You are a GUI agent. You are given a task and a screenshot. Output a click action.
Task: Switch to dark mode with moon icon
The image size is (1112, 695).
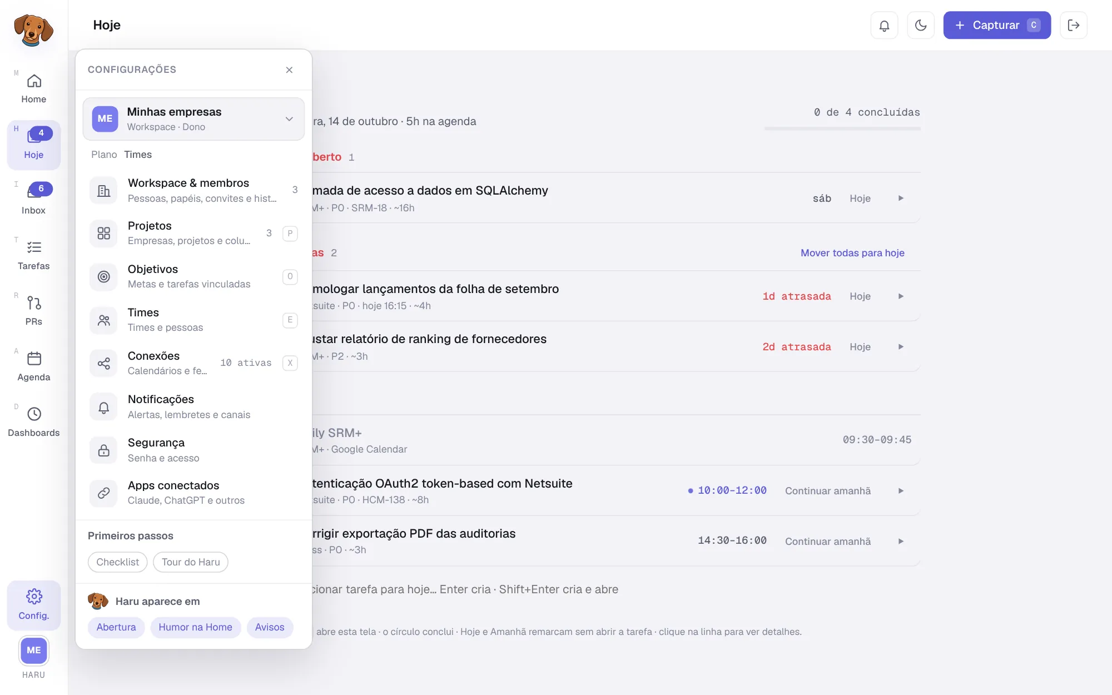[x=921, y=25]
